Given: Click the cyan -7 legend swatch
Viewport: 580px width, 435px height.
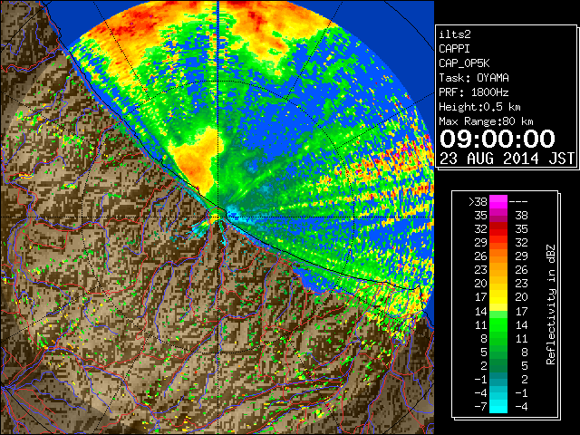Looking at the screenshot, I should [x=498, y=406].
